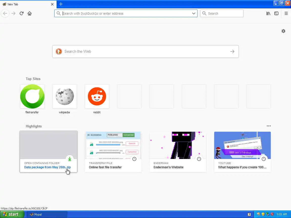Click the magnifier icon in toolbar Search box
Image resolution: width=291 pixels, height=218 pixels.
(x=204, y=13)
